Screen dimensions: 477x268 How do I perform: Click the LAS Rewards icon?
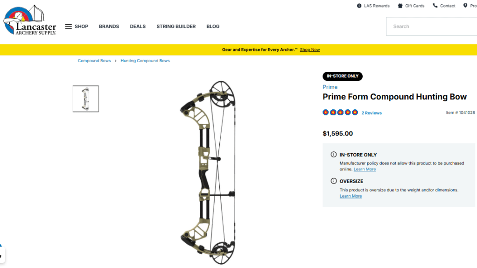click(359, 6)
